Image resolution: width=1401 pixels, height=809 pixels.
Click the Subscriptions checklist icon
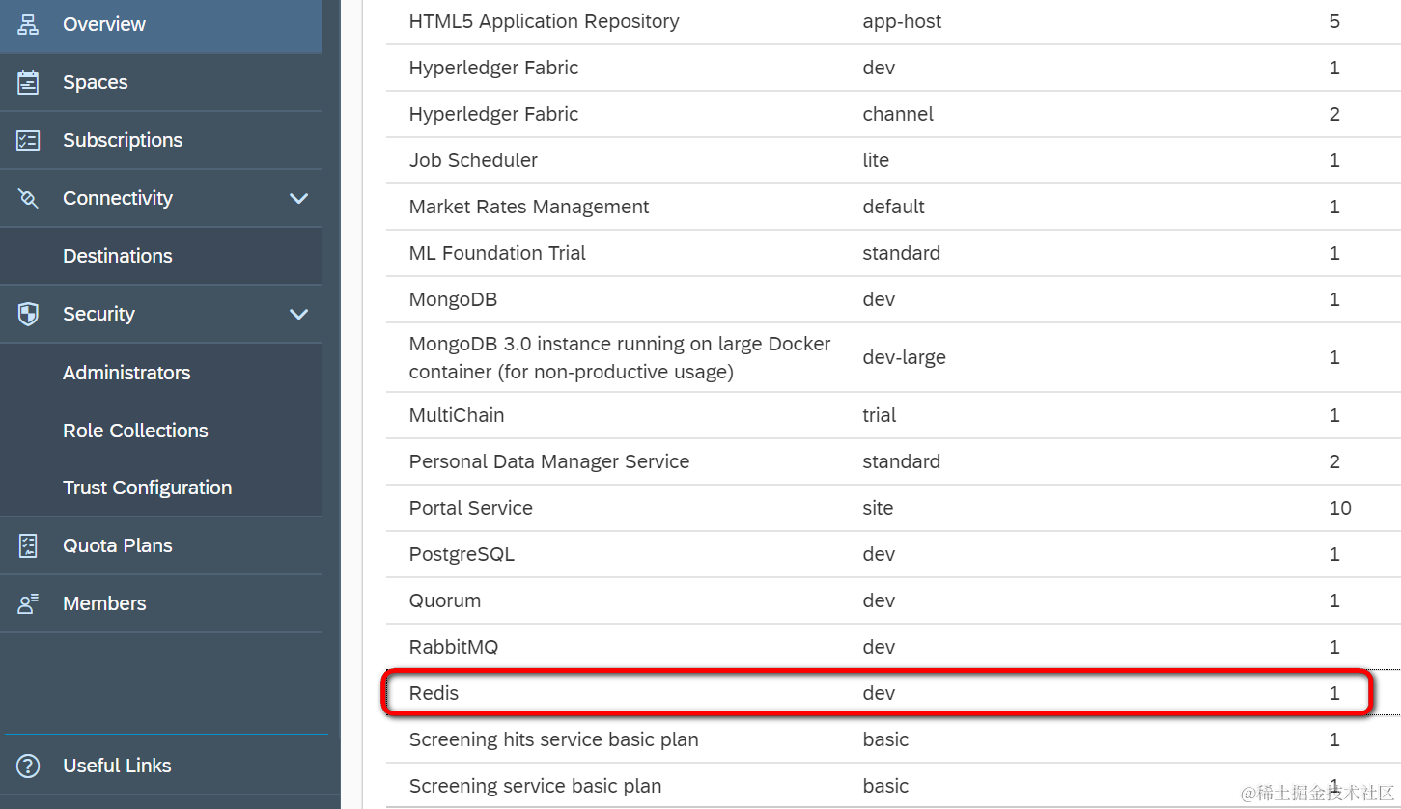28,141
